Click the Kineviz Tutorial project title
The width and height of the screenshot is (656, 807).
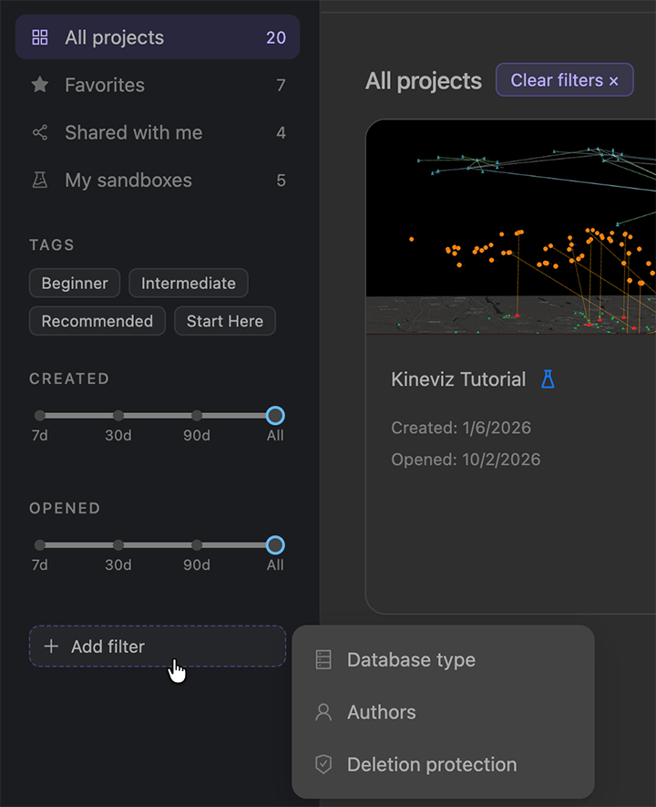click(x=458, y=379)
